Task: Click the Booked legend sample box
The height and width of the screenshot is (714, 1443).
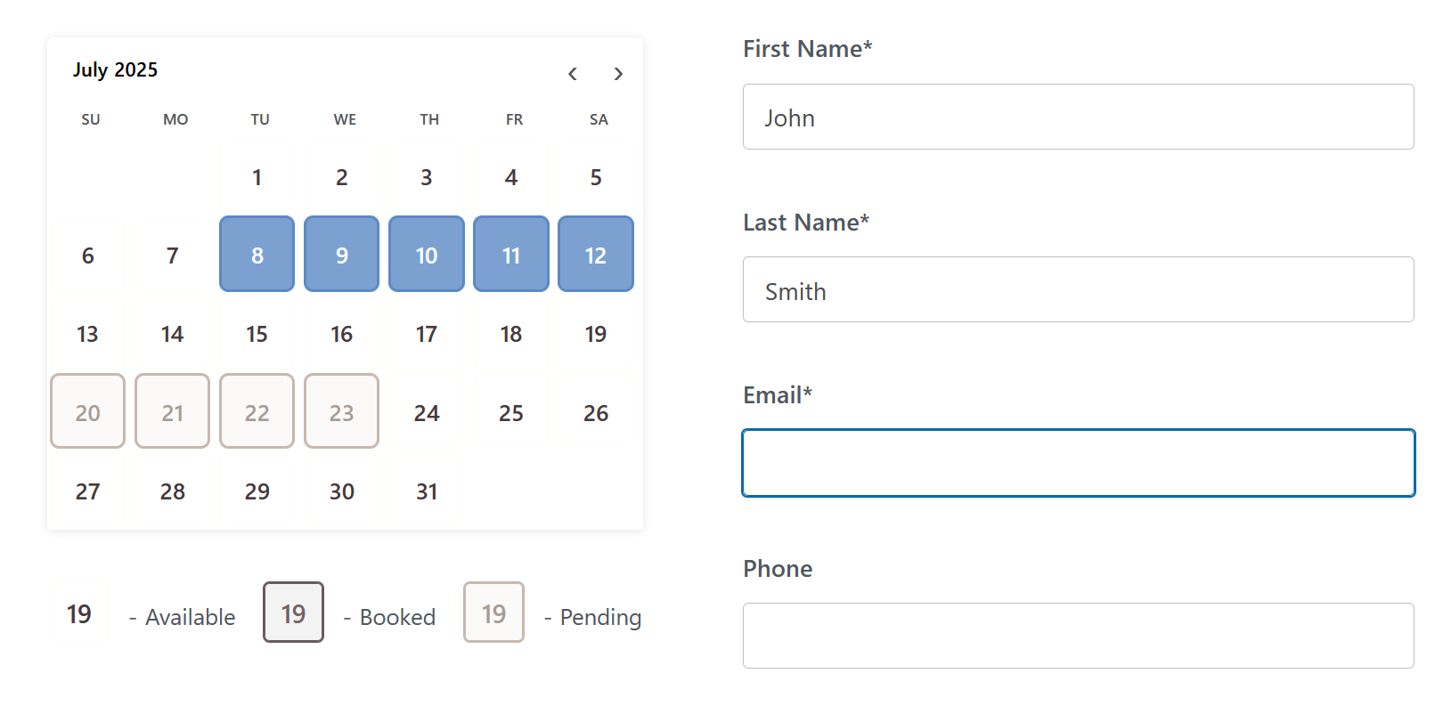Action: pos(293,613)
